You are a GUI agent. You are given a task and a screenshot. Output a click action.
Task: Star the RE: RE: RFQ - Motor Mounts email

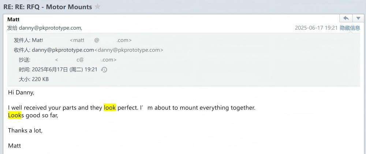97,7
